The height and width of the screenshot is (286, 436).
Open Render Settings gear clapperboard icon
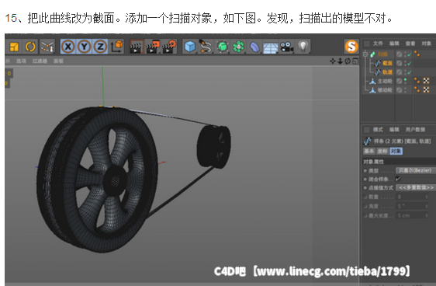pyautogui.click(x=169, y=47)
